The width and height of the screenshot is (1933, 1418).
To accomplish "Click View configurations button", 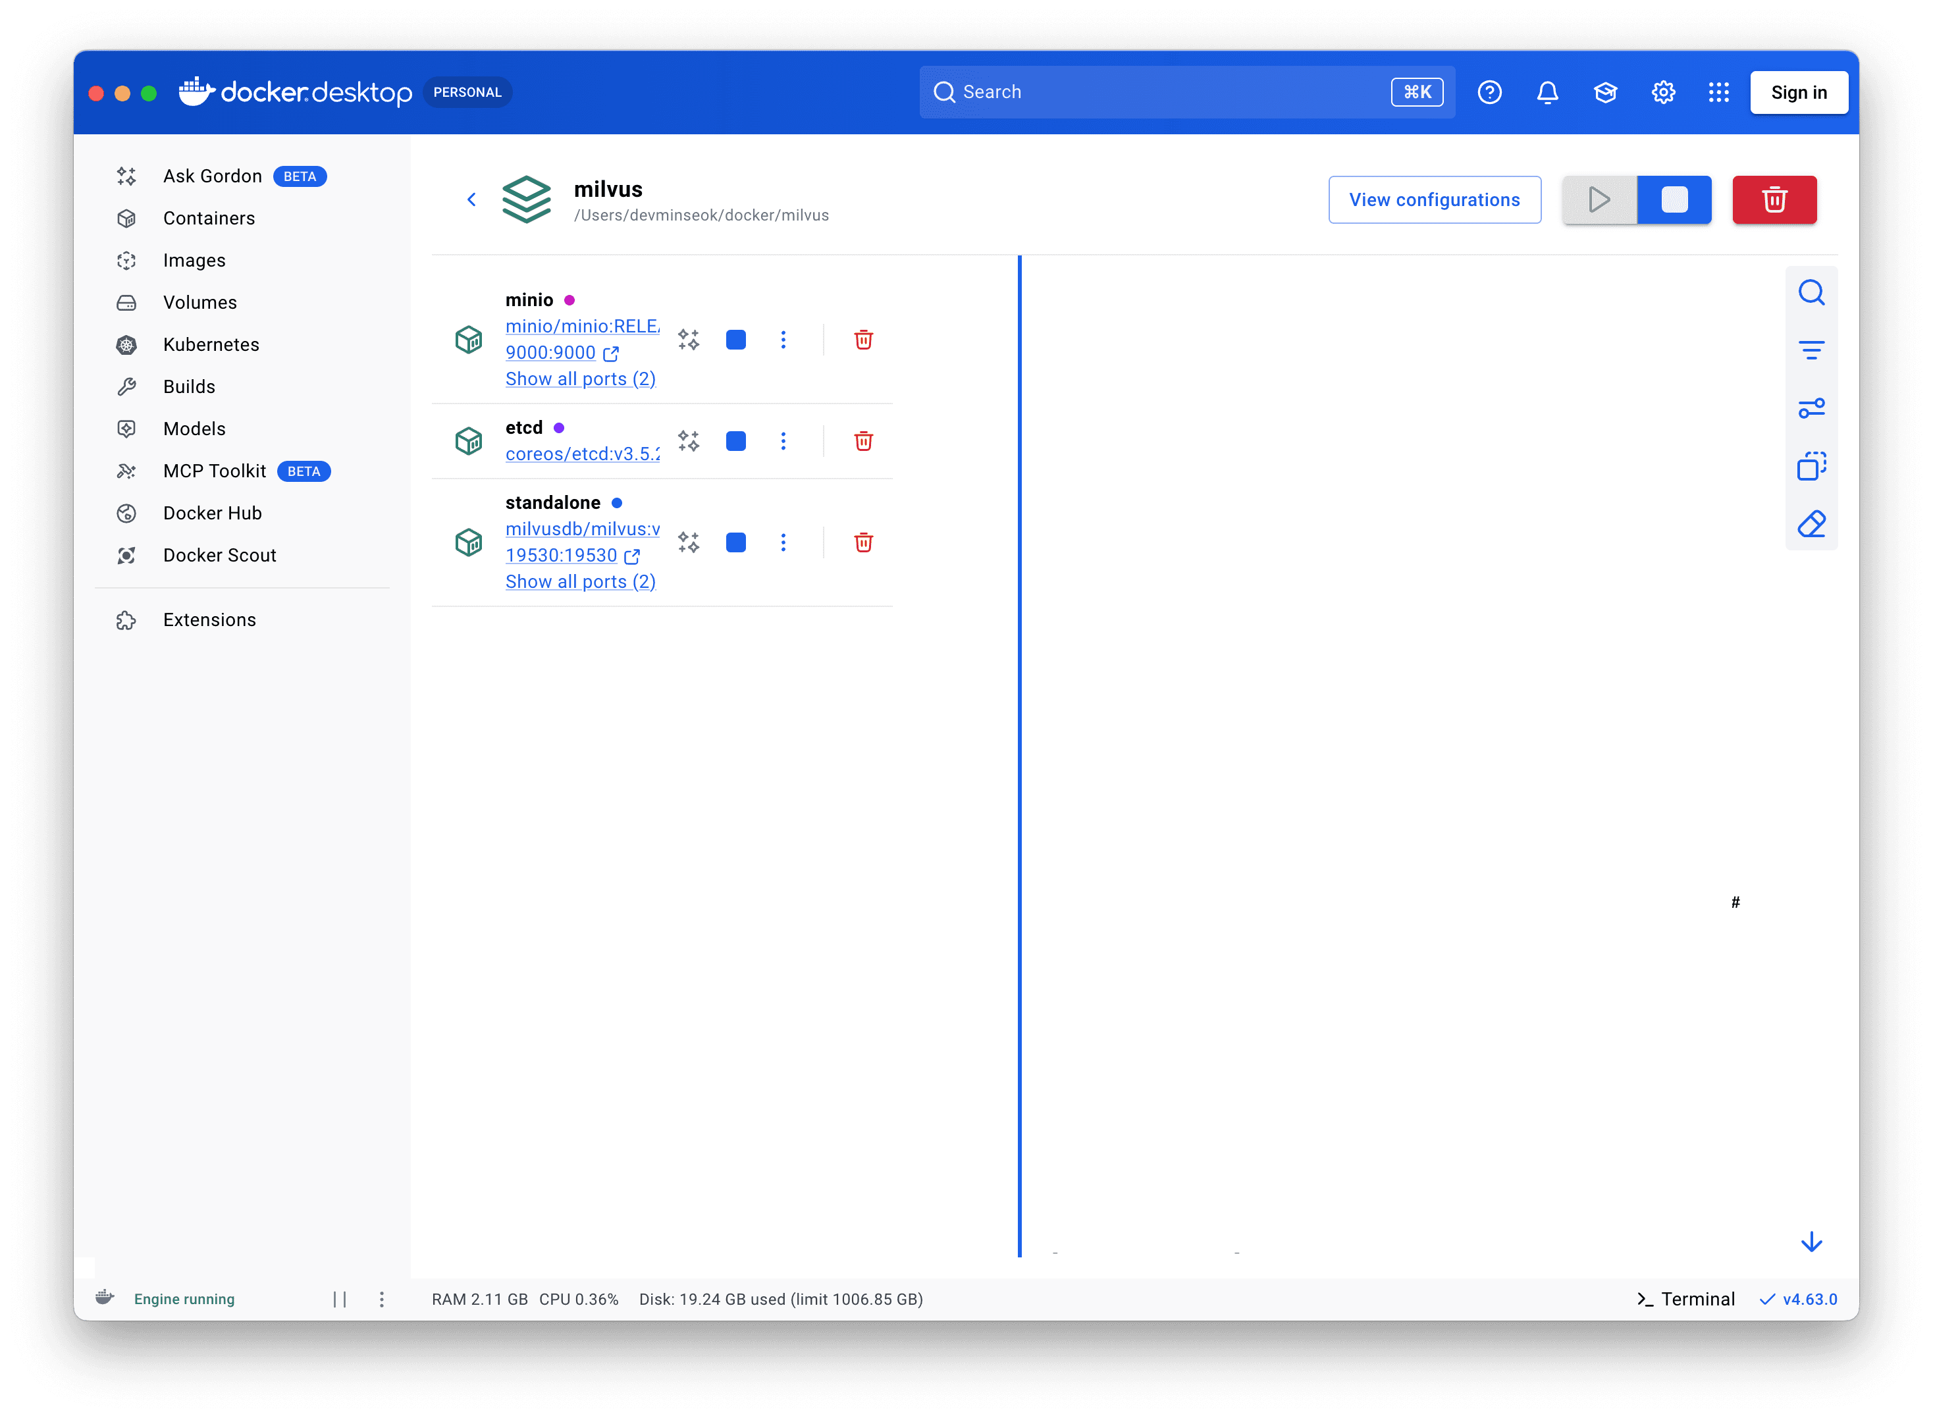I will point(1435,200).
